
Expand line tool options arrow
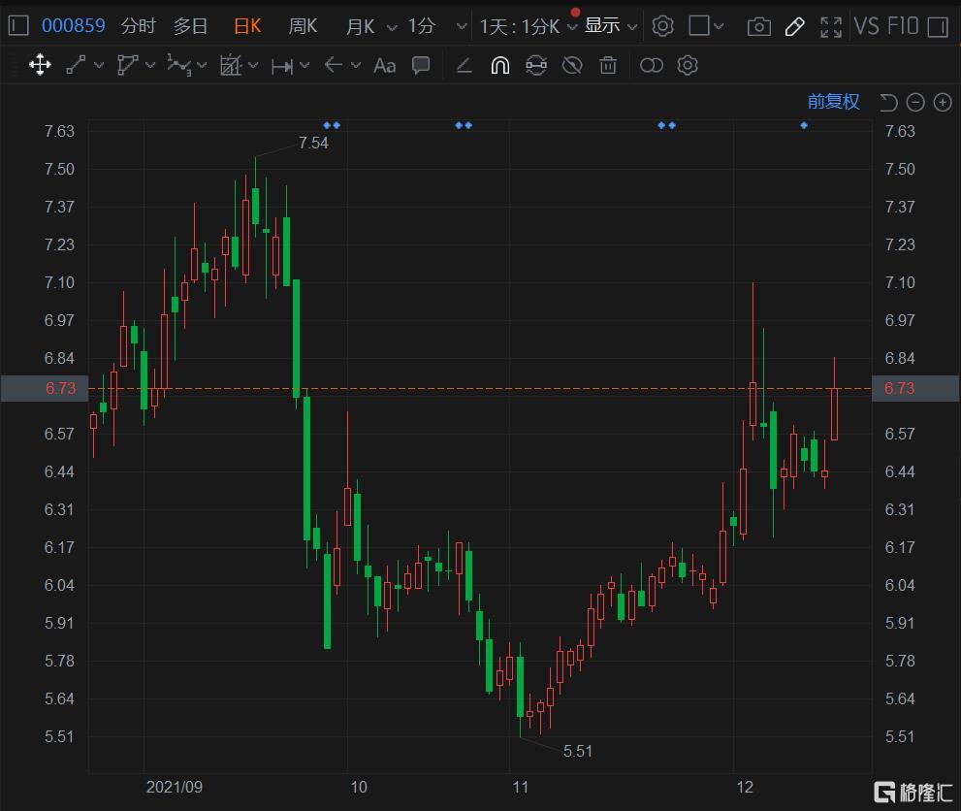point(99,65)
